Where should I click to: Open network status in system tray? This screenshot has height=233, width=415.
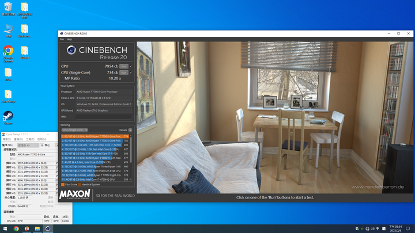point(367,229)
